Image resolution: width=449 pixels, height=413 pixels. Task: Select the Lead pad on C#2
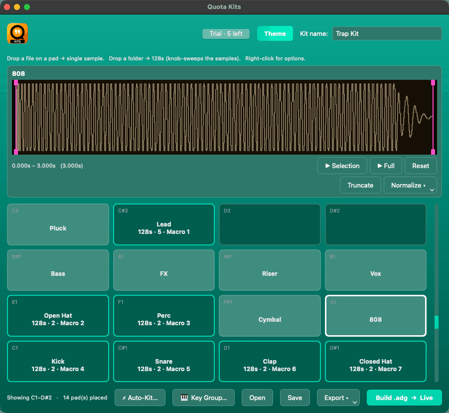164,224
